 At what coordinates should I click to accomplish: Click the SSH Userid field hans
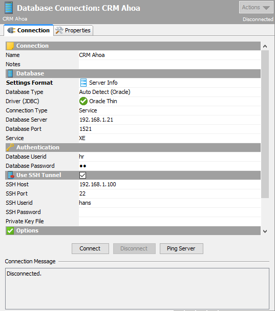click(170, 203)
